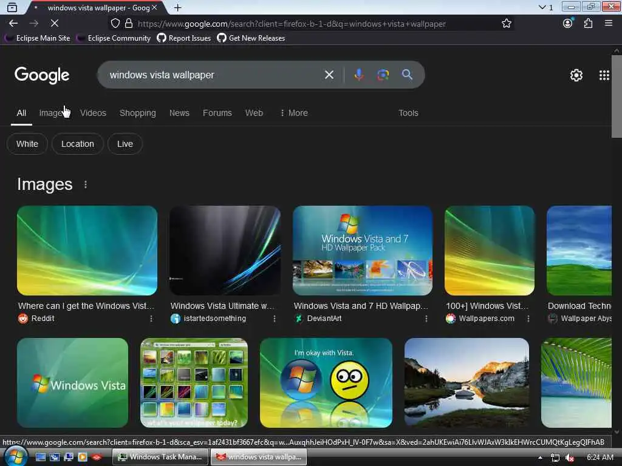622x466 pixels.
Task: Open the Google apps grid
Action: pyautogui.click(x=604, y=75)
